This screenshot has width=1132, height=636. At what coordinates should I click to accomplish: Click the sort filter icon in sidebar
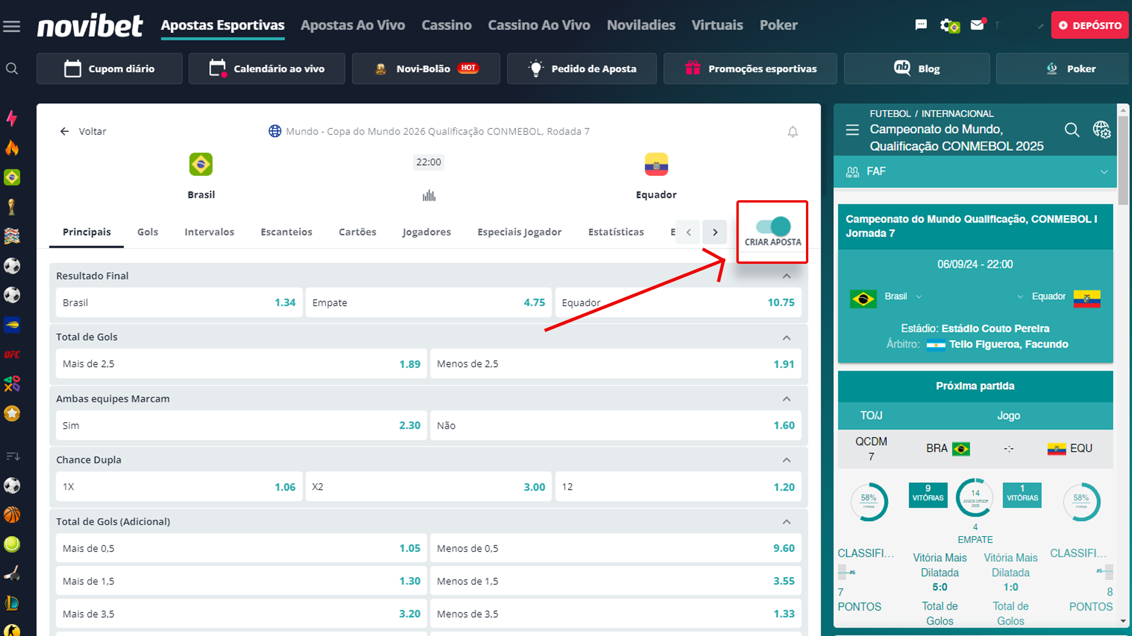[x=12, y=456]
